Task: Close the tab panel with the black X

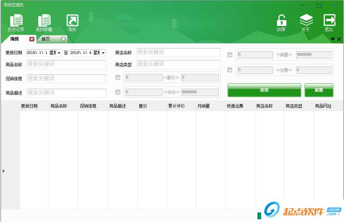Action: [x=339, y=39]
